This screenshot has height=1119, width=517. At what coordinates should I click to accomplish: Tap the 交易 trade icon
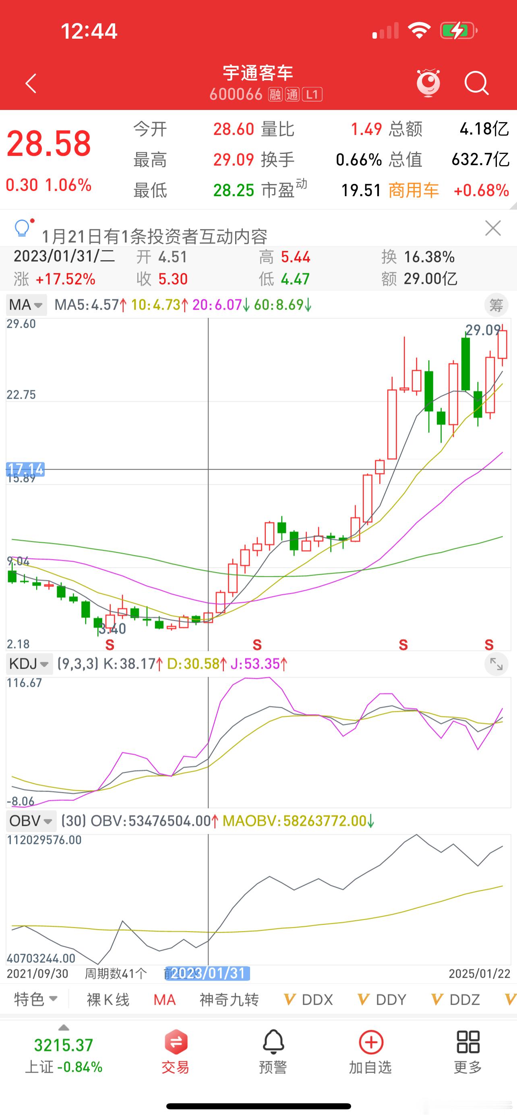(176, 1042)
